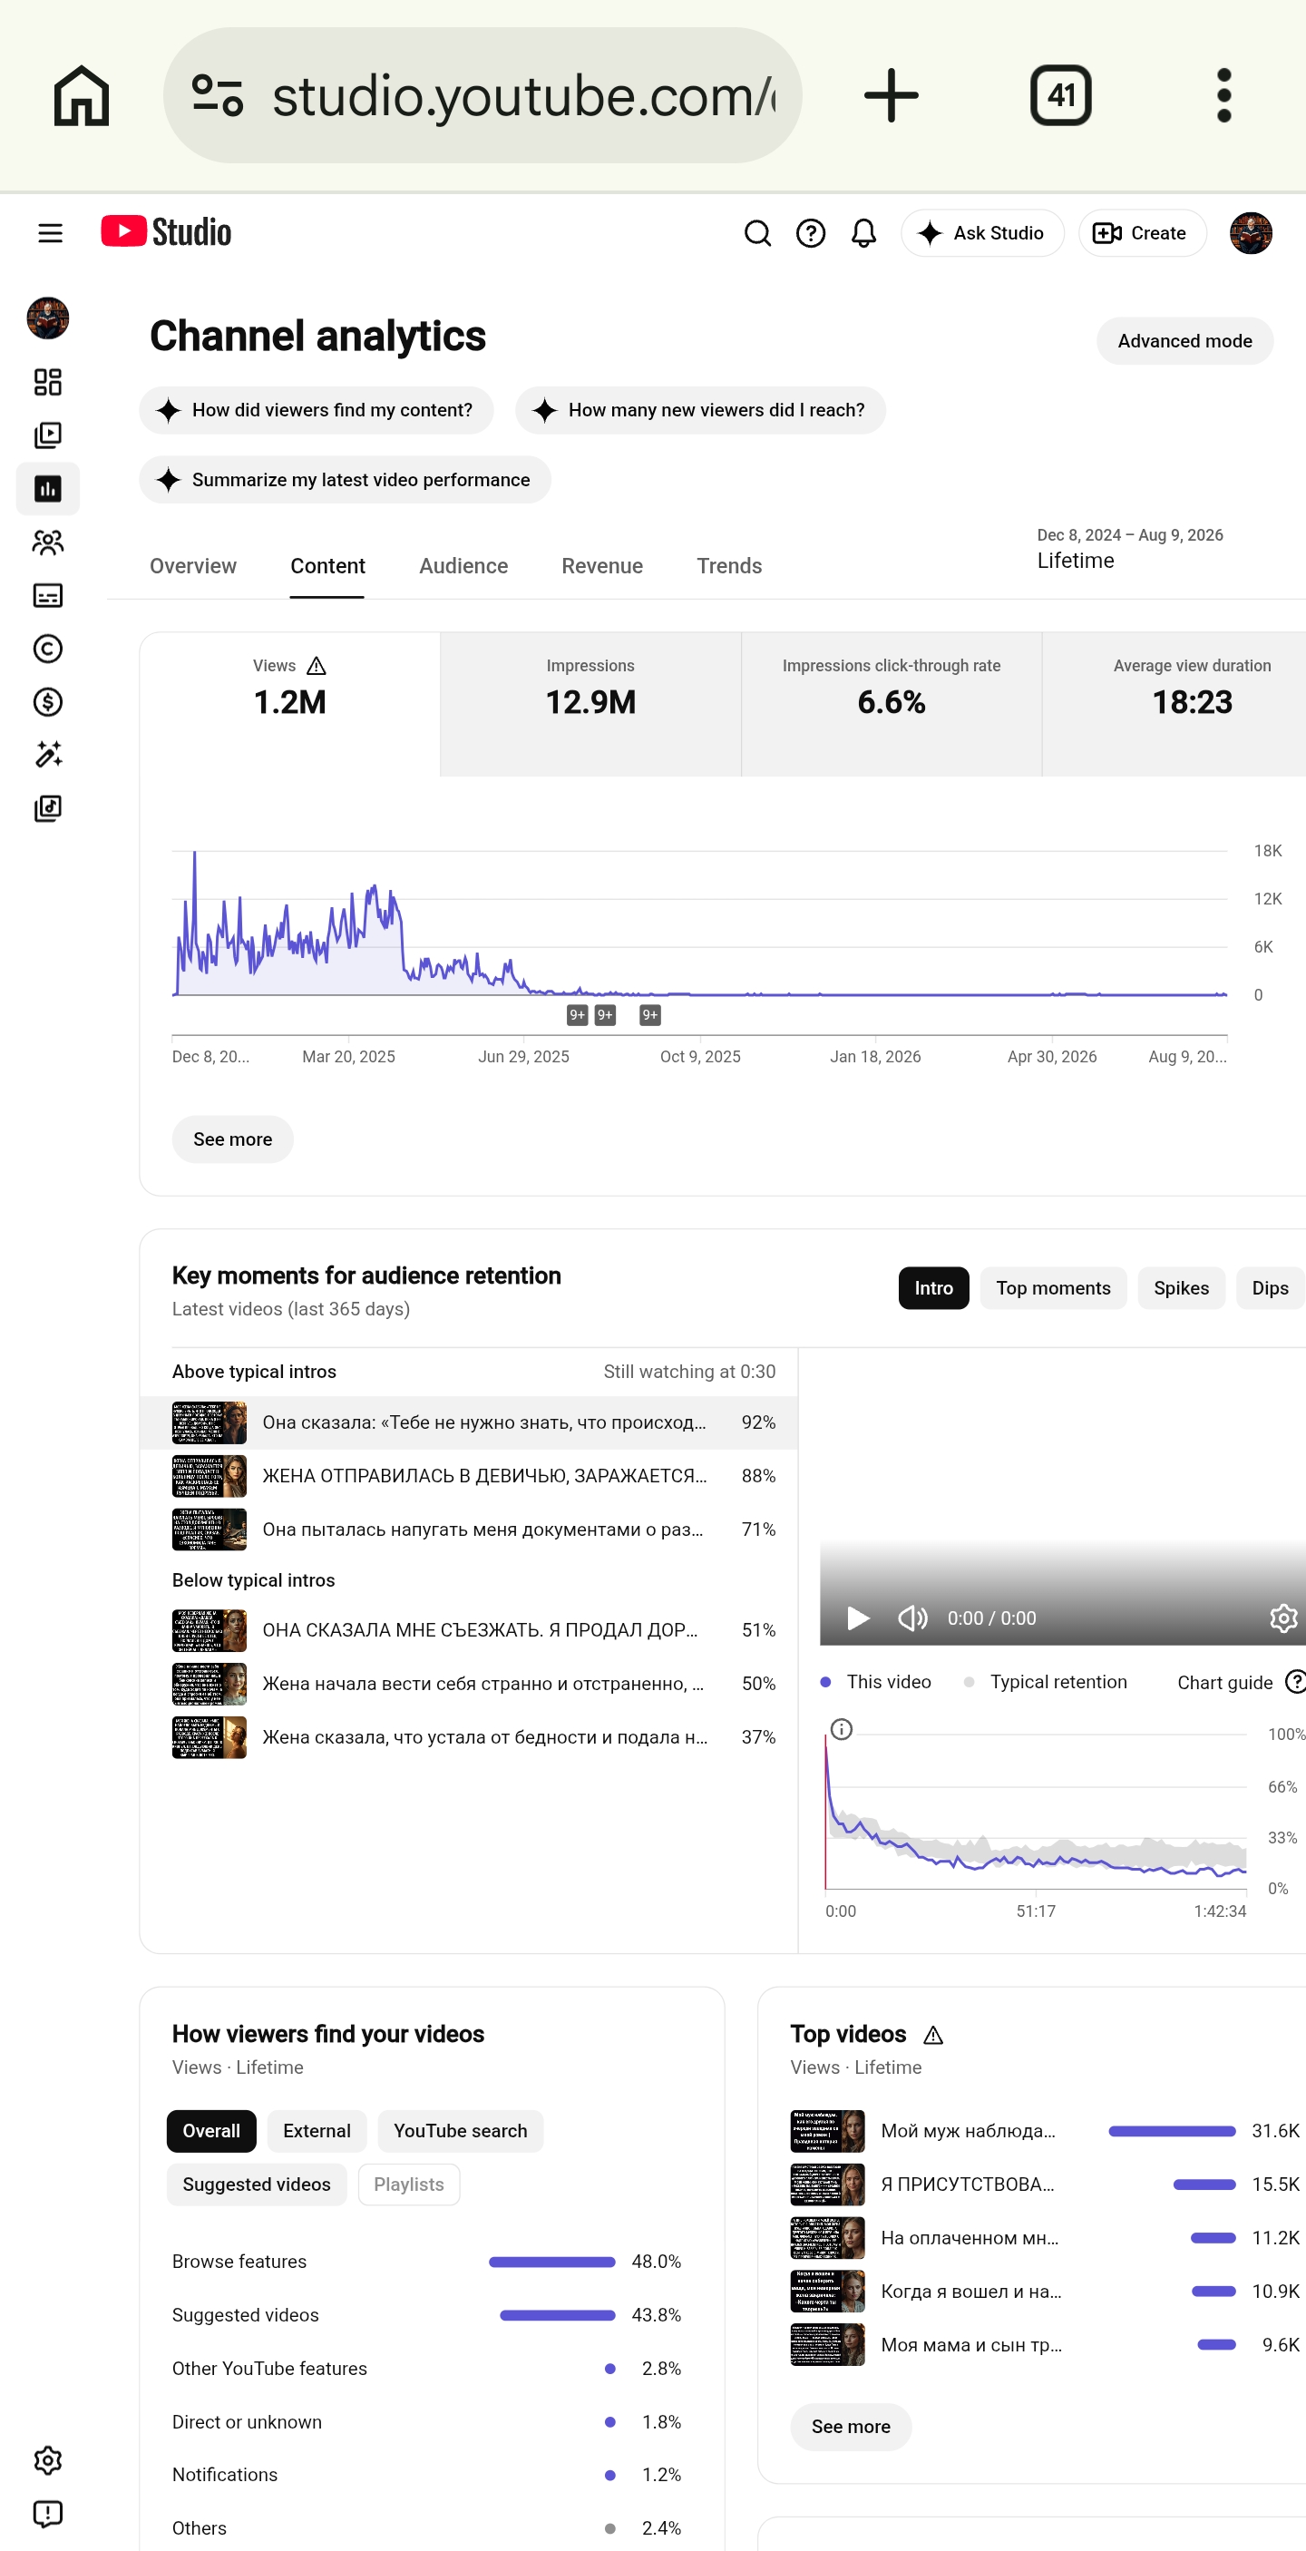Viewport: 1306px width, 2551px height.
Task: Mute the retention preview video
Action: click(911, 1618)
